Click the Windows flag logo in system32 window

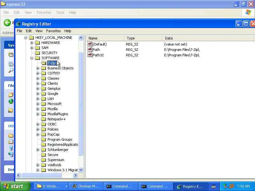248,12
